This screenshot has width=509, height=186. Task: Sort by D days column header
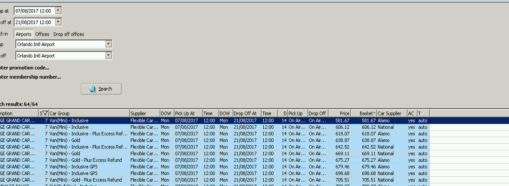[282, 114]
